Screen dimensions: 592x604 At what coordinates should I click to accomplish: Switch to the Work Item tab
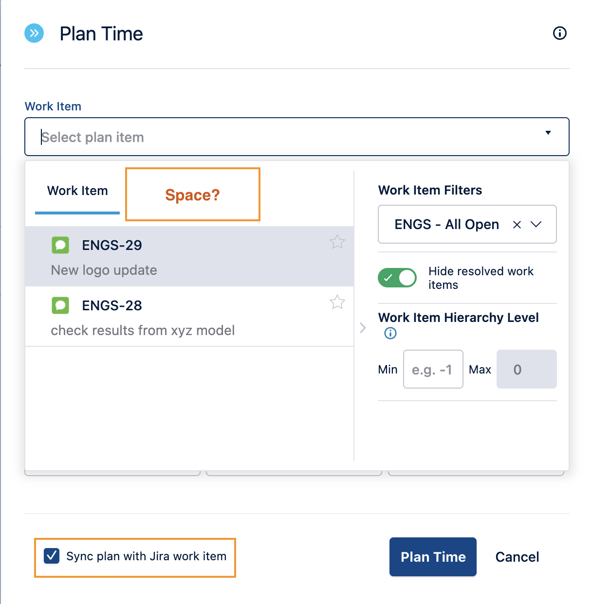[x=77, y=191]
